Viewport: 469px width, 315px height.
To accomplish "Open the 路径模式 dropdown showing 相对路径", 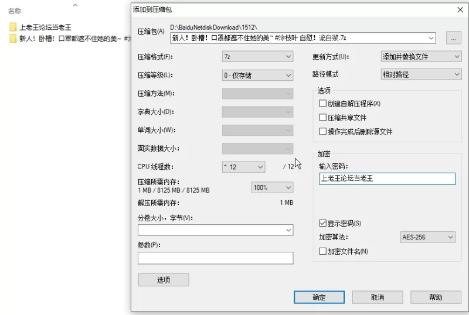I will click(x=421, y=74).
